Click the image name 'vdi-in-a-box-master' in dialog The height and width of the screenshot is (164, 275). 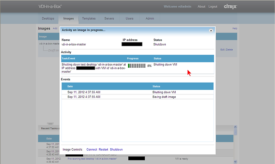74,44
